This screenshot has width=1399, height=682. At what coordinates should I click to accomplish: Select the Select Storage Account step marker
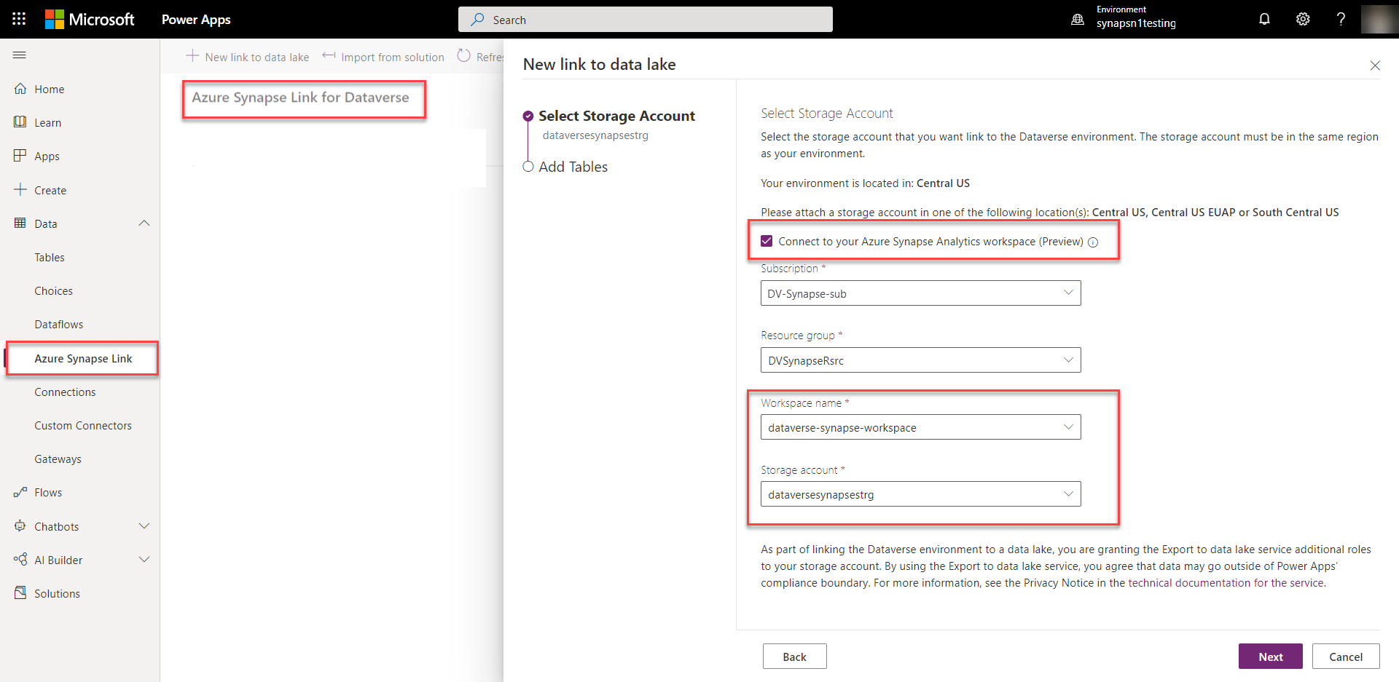click(528, 115)
